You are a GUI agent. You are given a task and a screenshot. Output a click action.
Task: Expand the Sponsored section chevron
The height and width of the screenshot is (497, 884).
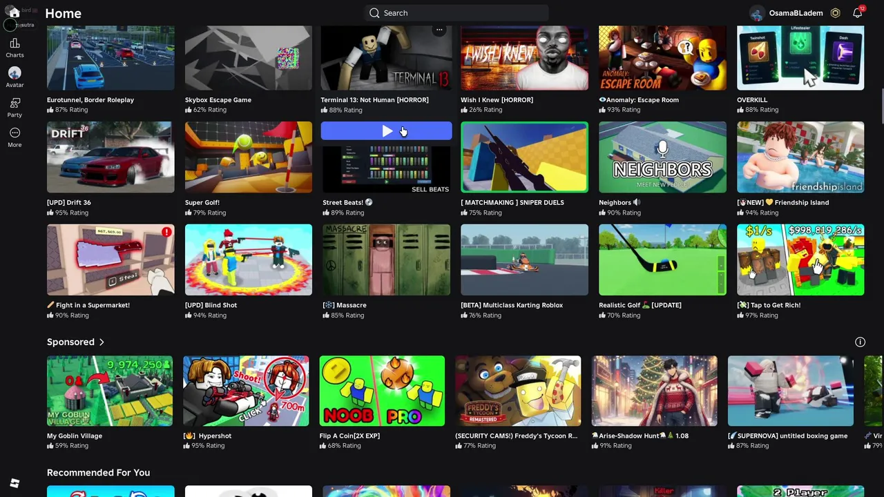tap(102, 342)
